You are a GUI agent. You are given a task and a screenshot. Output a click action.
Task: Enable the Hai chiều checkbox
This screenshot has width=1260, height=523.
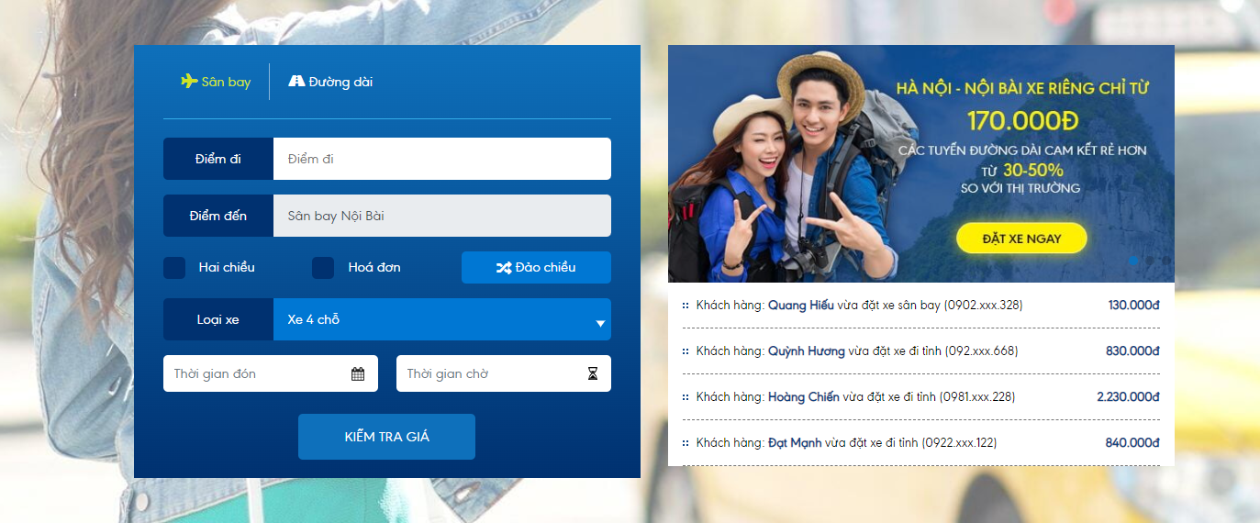(174, 268)
